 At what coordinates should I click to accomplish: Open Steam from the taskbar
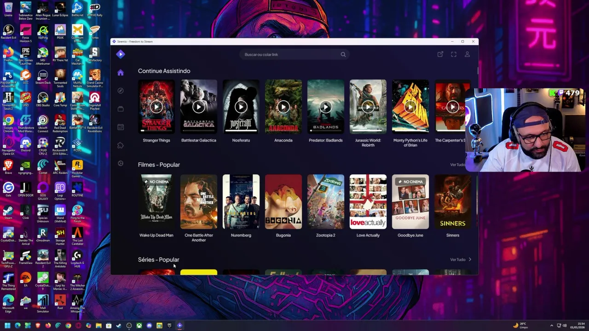tap(119, 325)
